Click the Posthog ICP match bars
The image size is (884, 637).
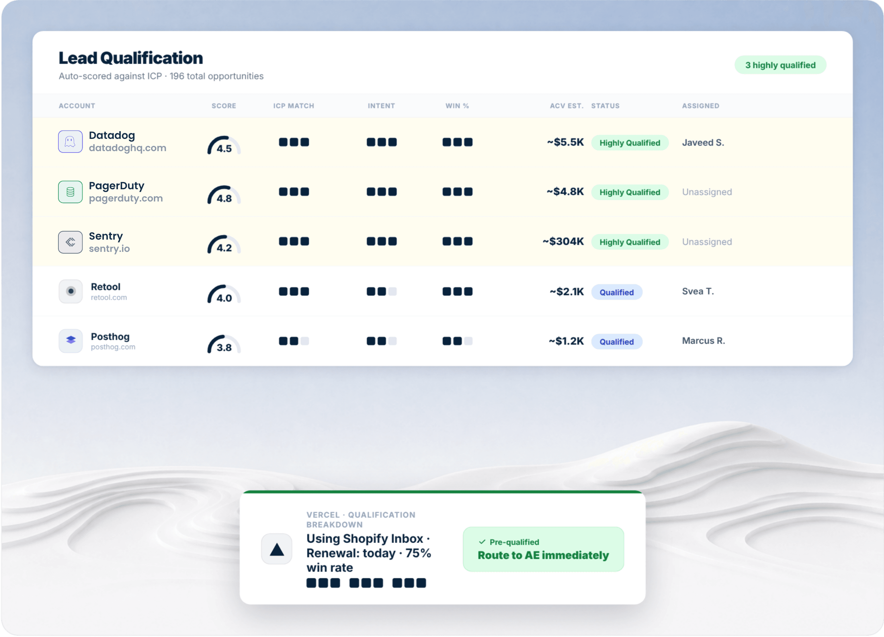[x=294, y=341]
